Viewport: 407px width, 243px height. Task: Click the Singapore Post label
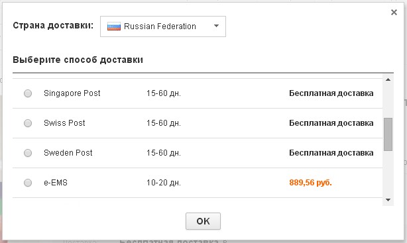click(72, 93)
